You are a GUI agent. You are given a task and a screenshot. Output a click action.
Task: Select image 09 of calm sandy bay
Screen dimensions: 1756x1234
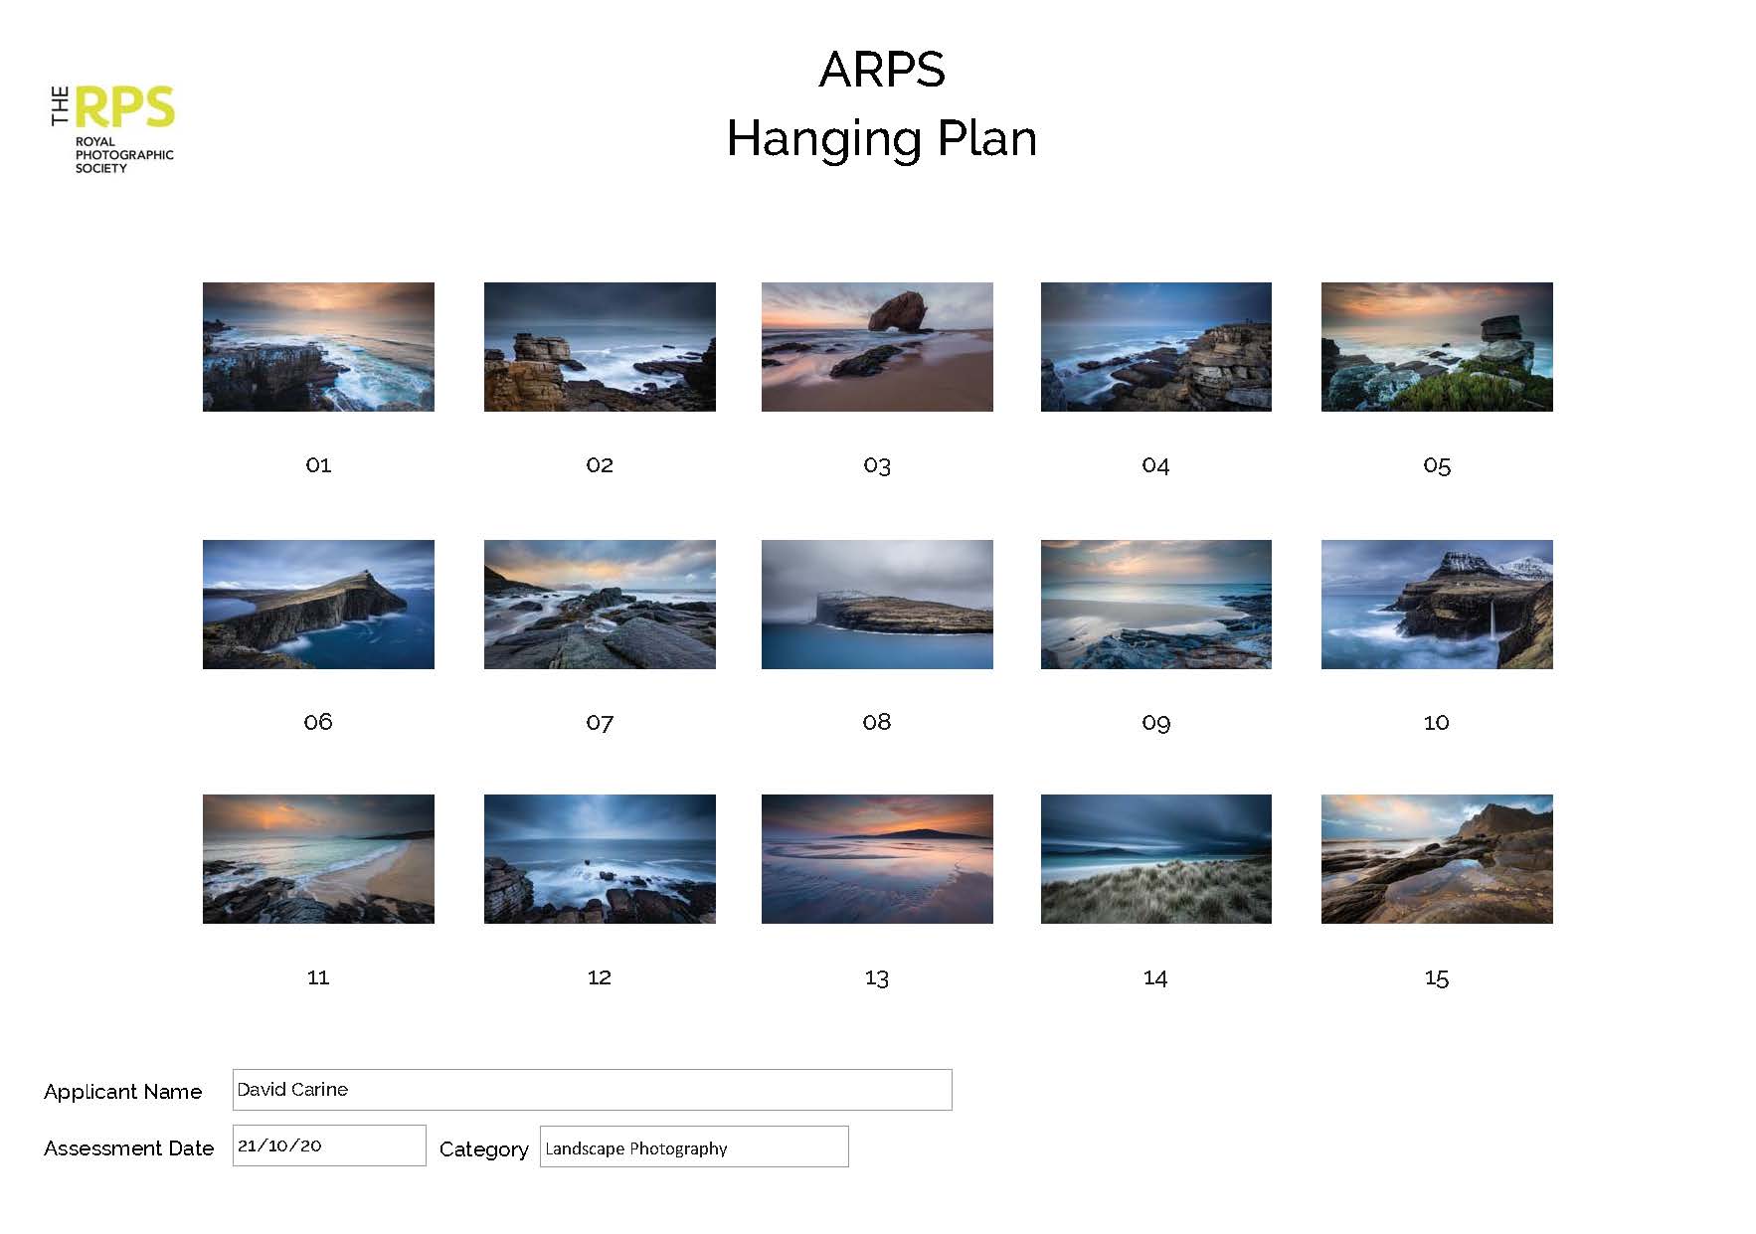pyautogui.click(x=1155, y=605)
